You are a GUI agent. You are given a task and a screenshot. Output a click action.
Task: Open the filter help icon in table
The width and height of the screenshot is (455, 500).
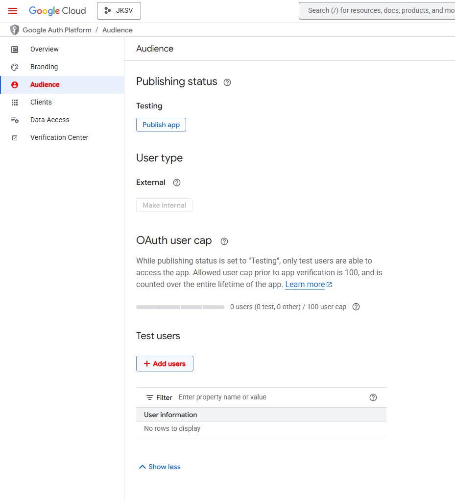pyautogui.click(x=373, y=397)
